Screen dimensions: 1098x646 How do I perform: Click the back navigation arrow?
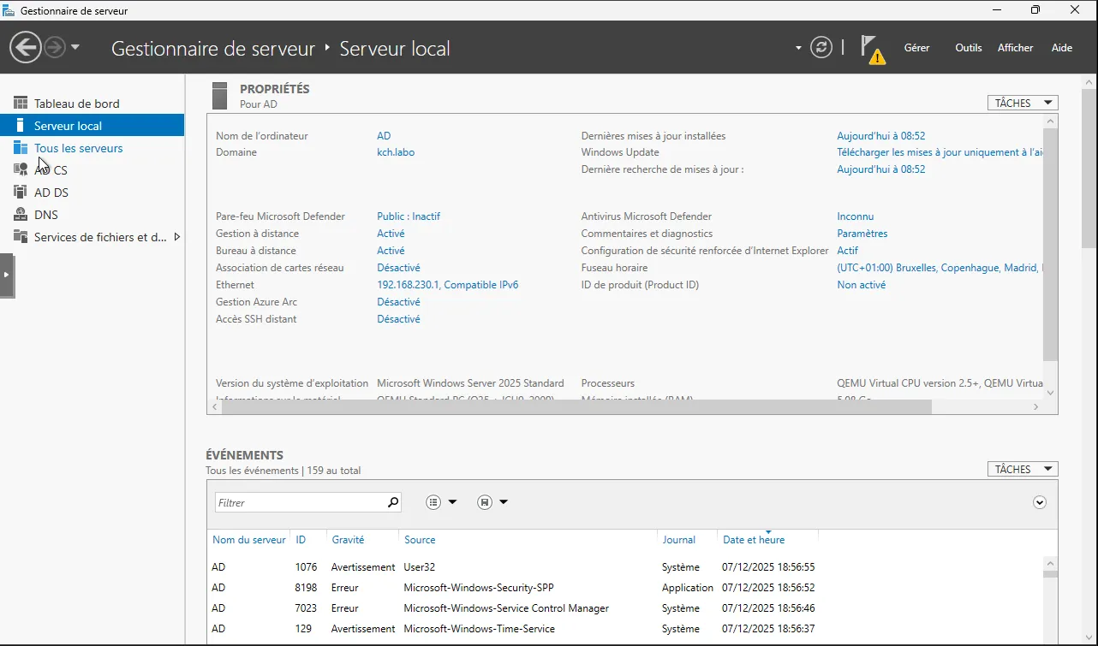26,47
